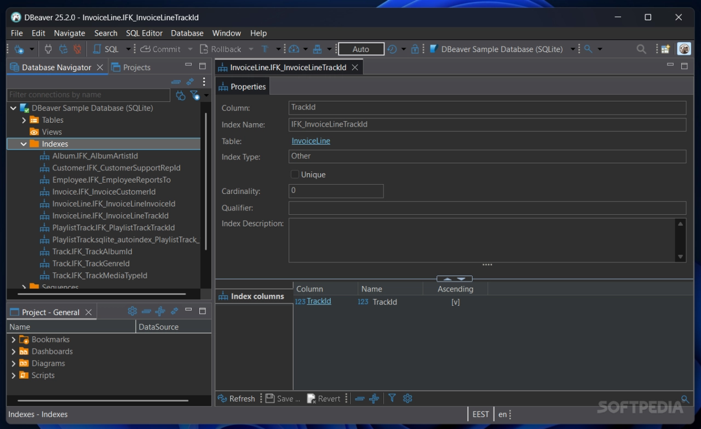Close the InvoiceLine.IFK_InvoiceLineTrackId editor tab
Screen dimensions: 701x429
click(355, 67)
